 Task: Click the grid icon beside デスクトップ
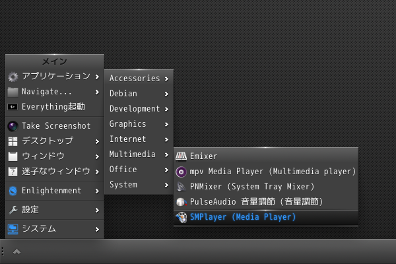(13, 141)
